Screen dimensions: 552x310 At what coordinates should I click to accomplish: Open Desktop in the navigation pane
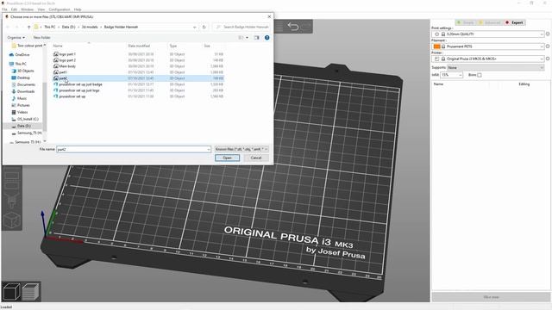click(23, 77)
